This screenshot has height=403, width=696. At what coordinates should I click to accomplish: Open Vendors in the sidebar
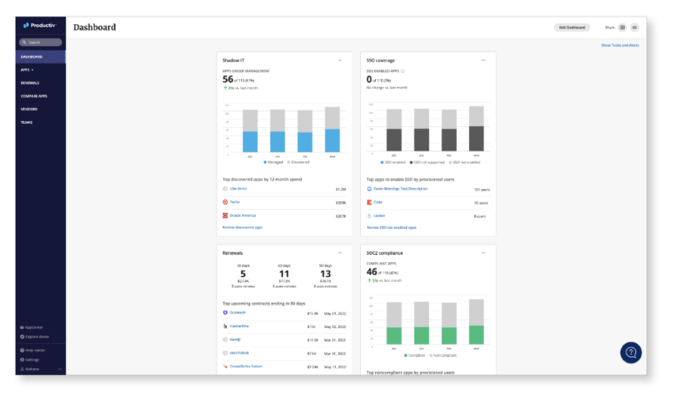pyautogui.click(x=29, y=110)
